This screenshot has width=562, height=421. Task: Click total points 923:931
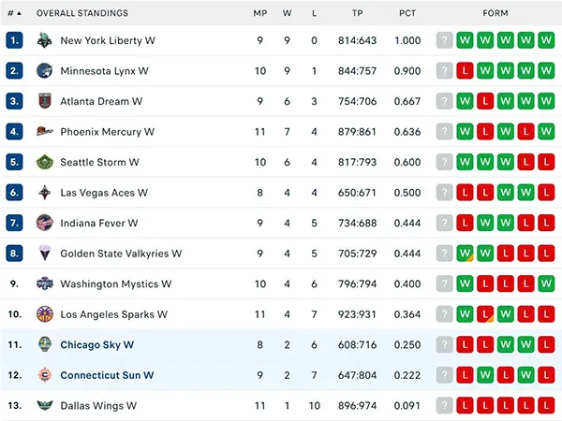point(358,314)
